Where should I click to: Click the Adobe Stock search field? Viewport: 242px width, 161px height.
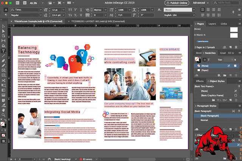pos(226,3)
